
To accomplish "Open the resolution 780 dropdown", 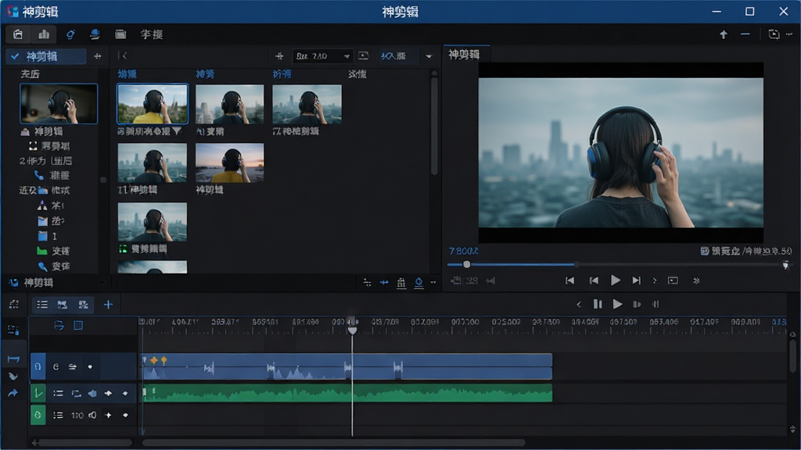I will [322, 56].
